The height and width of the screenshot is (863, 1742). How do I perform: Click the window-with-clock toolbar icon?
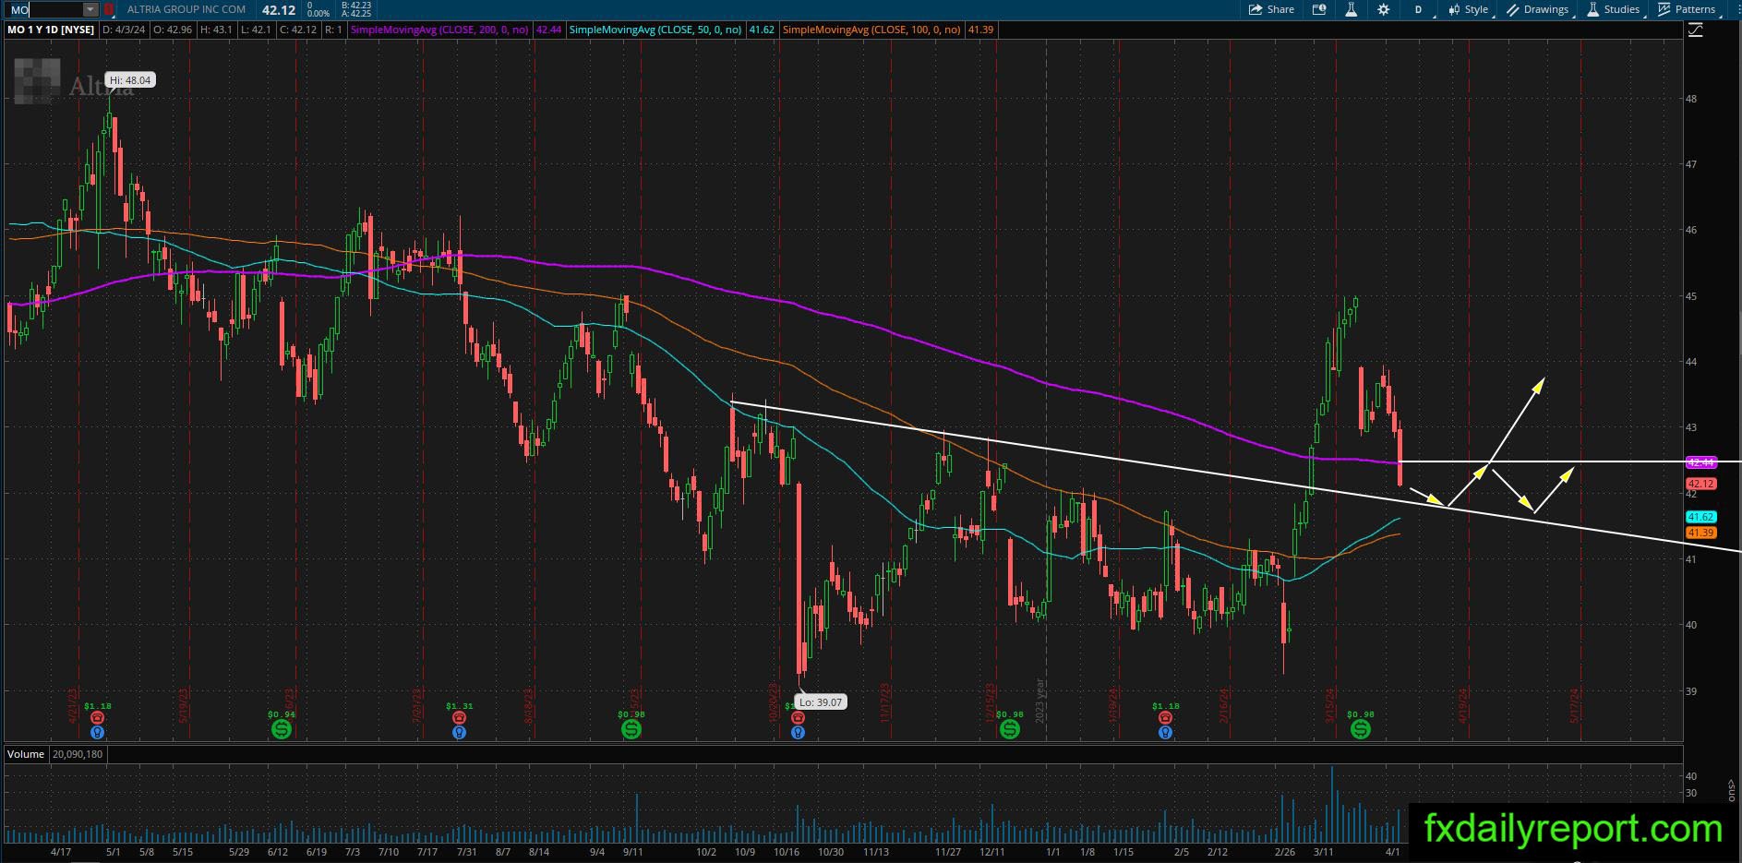(x=1319, y=9)
